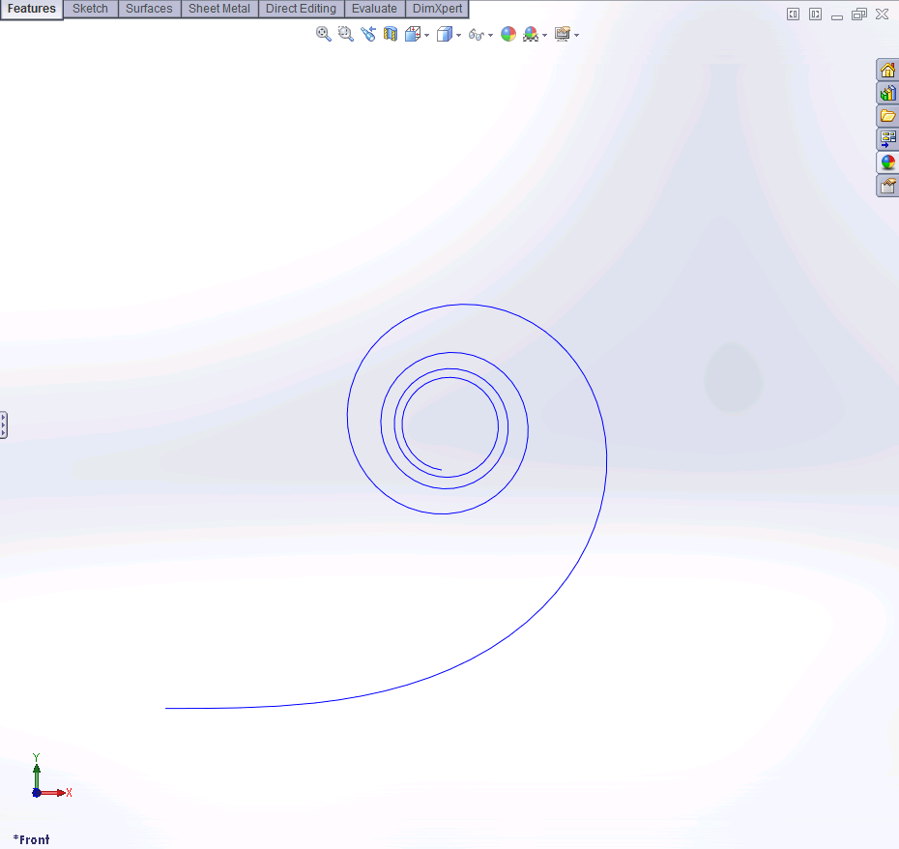Expand Apply Scene dropdown arrow
The width and height of the screenshot is (899, 849).
pyautogui.click(x=544, y=36)
